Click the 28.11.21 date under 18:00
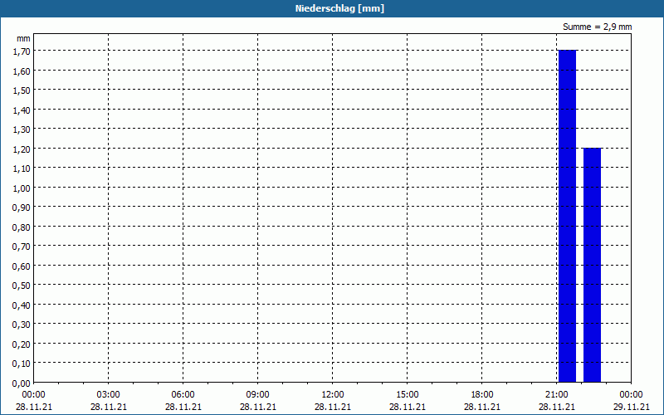The width and height of the screenshot is (664, 415). pos(482,407)
